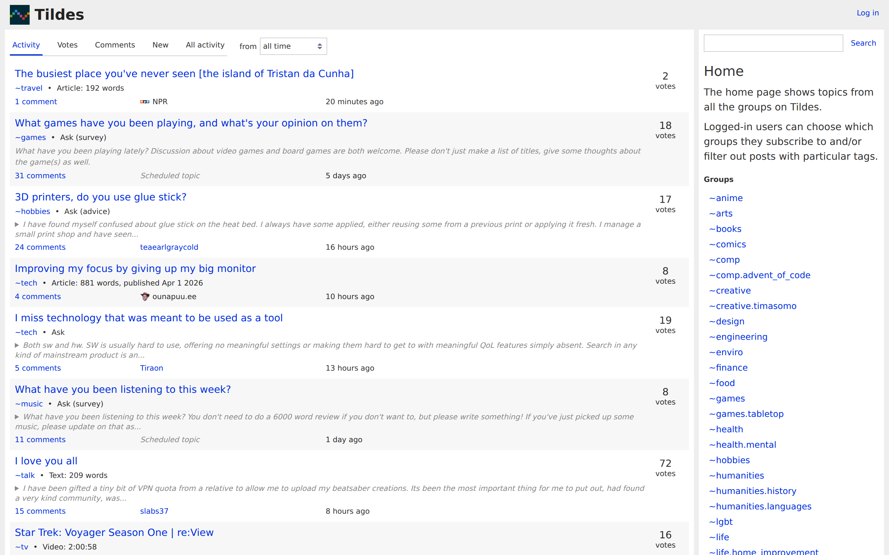Click the search input field
This screenshot has width=889, height=555.
pos(773,43)
